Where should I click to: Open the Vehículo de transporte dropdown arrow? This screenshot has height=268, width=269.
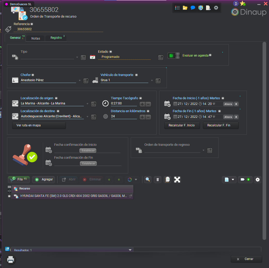[152, 81]
